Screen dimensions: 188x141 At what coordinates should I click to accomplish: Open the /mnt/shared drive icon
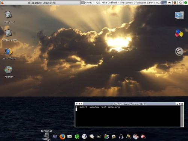(8, 33)
